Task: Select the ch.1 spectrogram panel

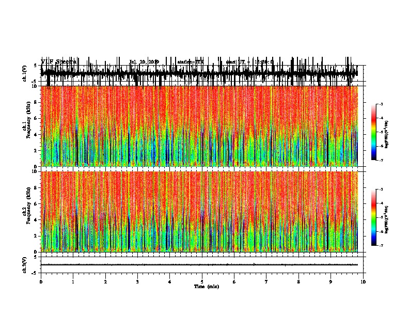Action: click(x=199, y=126)
